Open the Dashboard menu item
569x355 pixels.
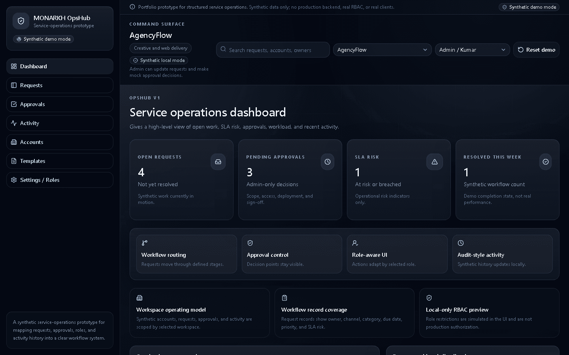pyautogui.click(x=60, y=66)
